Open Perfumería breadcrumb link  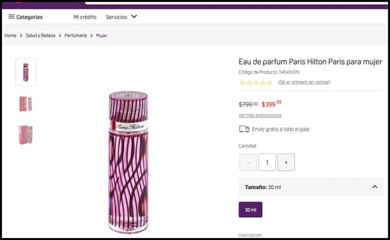76,35
